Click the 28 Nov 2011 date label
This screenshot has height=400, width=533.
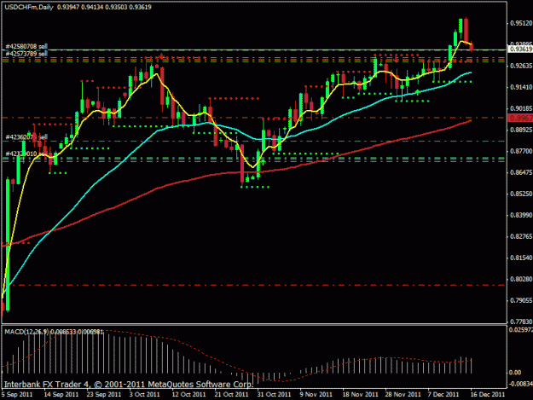403,394
